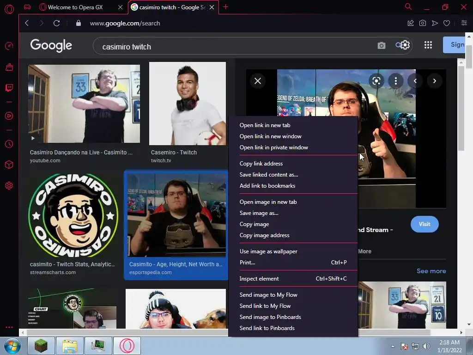Open Twitch panel in Opera sidebar
Screen dimensions: 473x355
click(9, 88)
